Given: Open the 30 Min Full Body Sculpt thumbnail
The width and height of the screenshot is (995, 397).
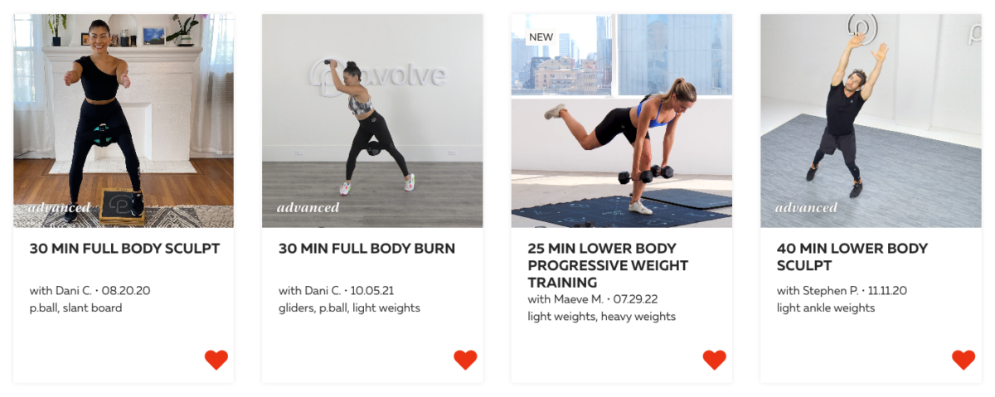Looking at the screenshot, I should [x=124, y=121].
